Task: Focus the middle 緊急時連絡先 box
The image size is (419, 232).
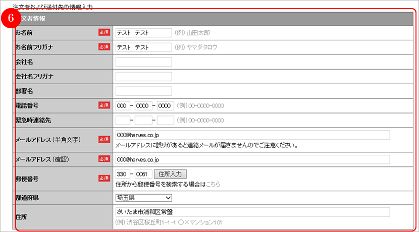Action: [143, 121]
